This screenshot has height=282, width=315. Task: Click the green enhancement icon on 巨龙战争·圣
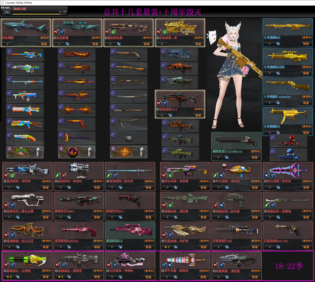[165, 32]
